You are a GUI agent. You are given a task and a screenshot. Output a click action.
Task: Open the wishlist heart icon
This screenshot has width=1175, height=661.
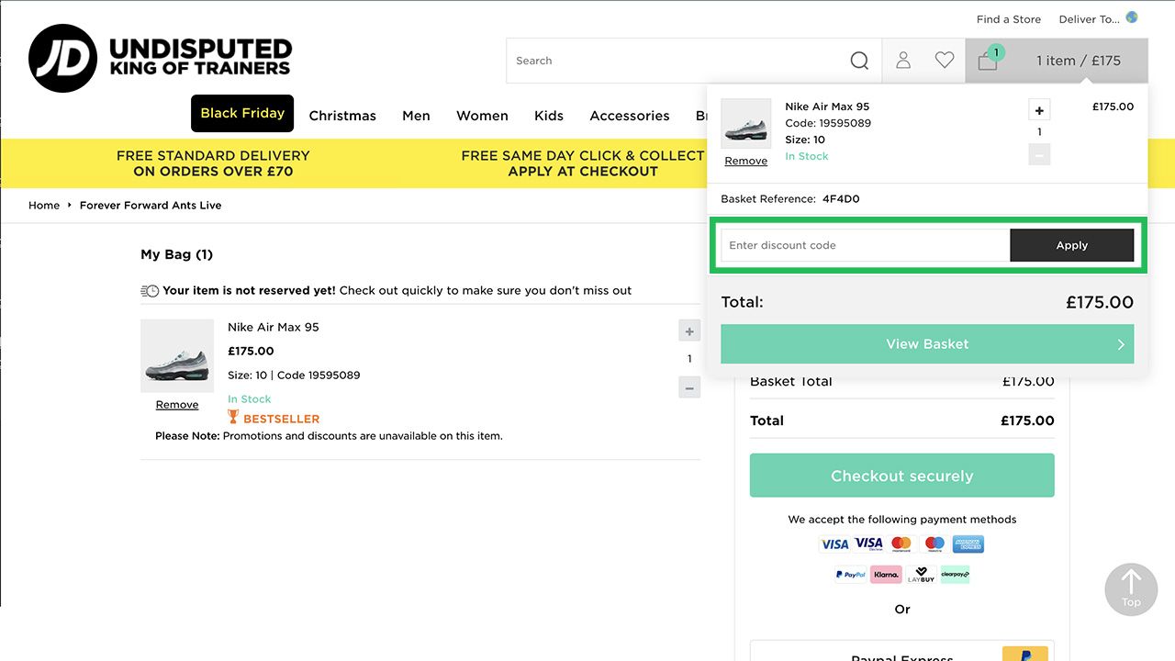tap(945, 61)
